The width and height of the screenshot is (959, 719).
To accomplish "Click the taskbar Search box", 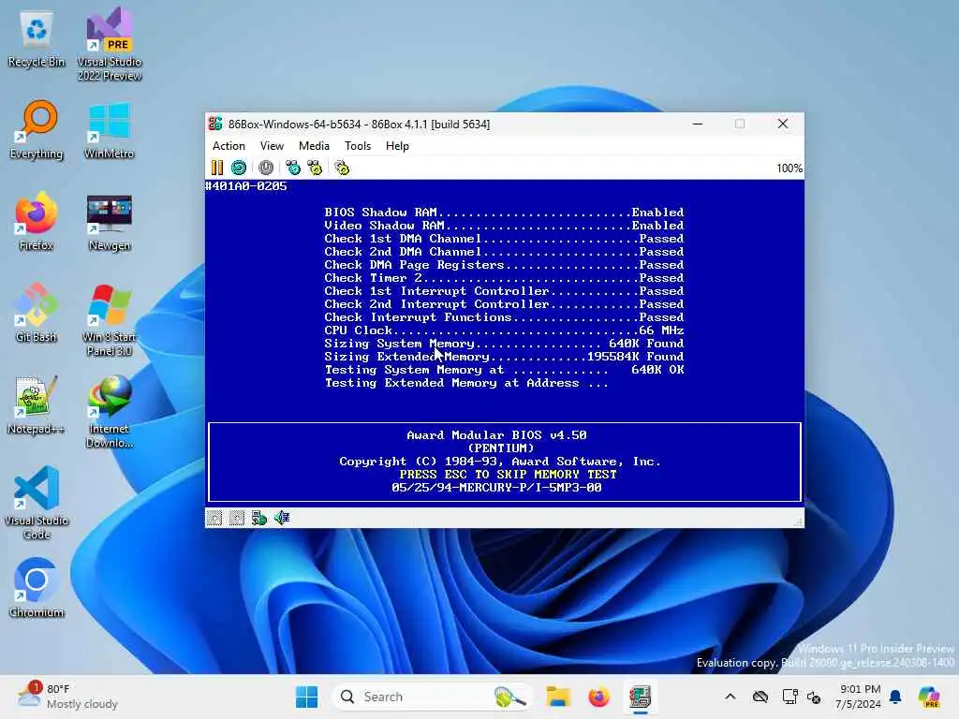I will 432,697.
